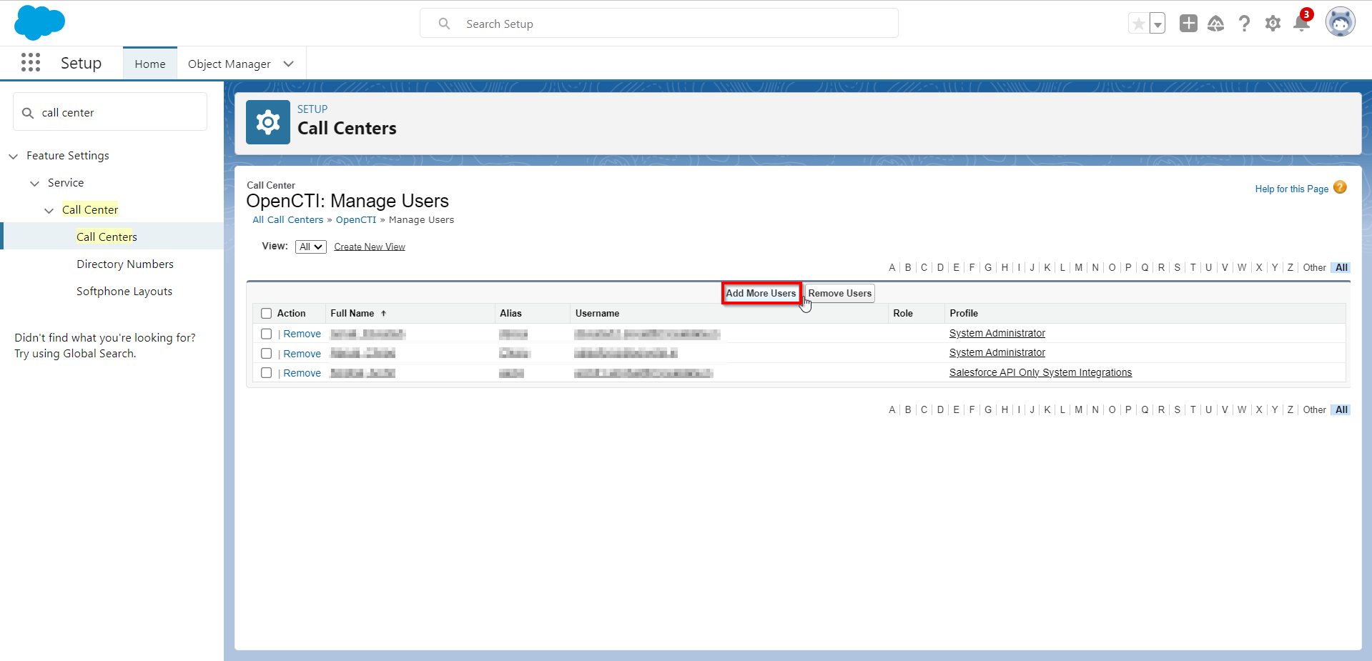The height and width of the screenshot is (661, 1372).
Task: Open Softphone Layouts in the sidebar
Action: pyautogui.click(x=124, y=291)
